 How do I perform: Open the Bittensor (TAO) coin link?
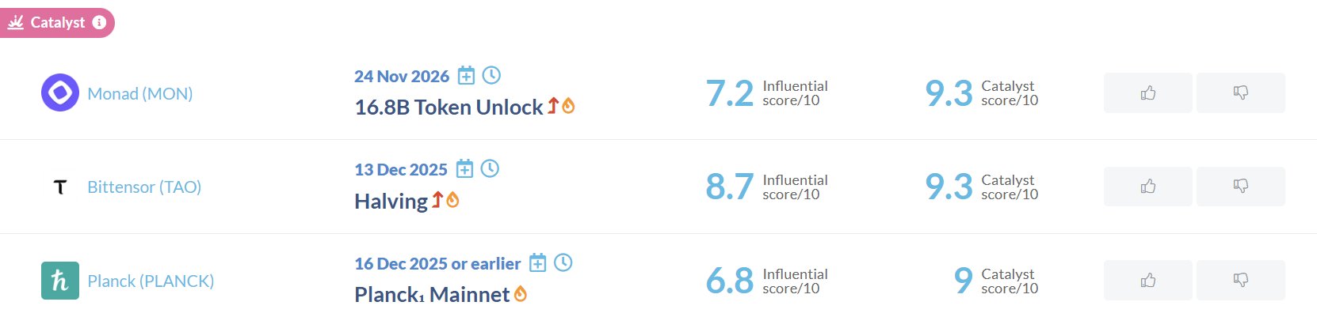coord(144,187)
